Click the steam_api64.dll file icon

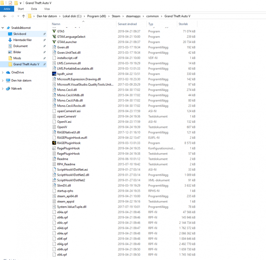(54, 196)
